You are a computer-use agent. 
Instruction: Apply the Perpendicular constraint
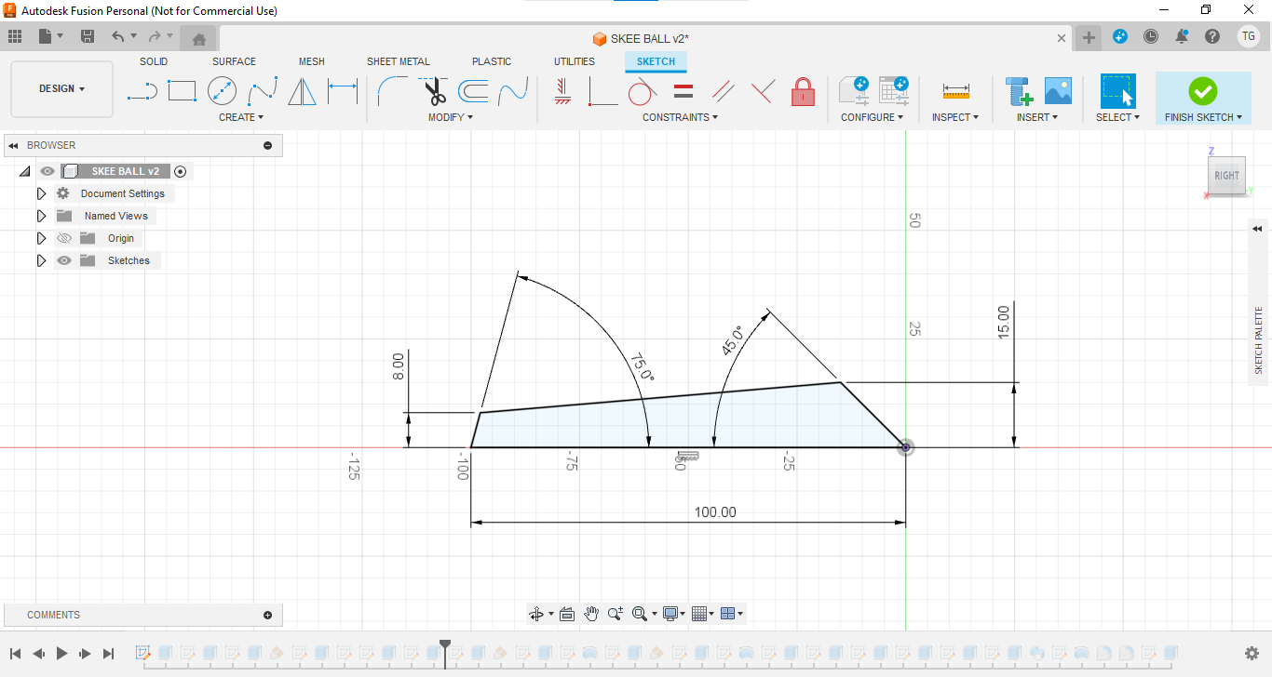[763, 91]
